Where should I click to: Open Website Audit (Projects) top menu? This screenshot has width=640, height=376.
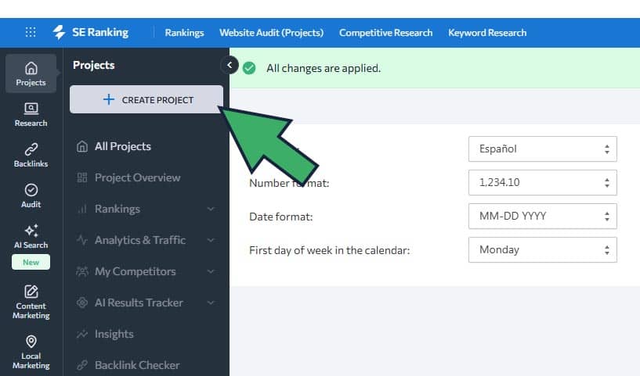click(x=271, y=33)
